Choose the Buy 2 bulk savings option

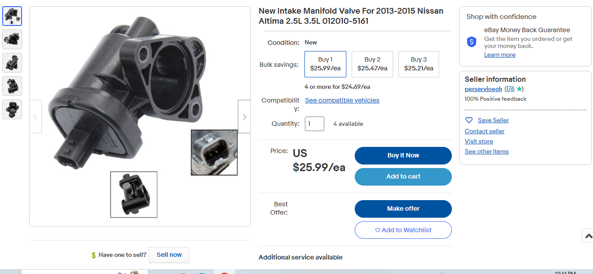coord(372,64)
